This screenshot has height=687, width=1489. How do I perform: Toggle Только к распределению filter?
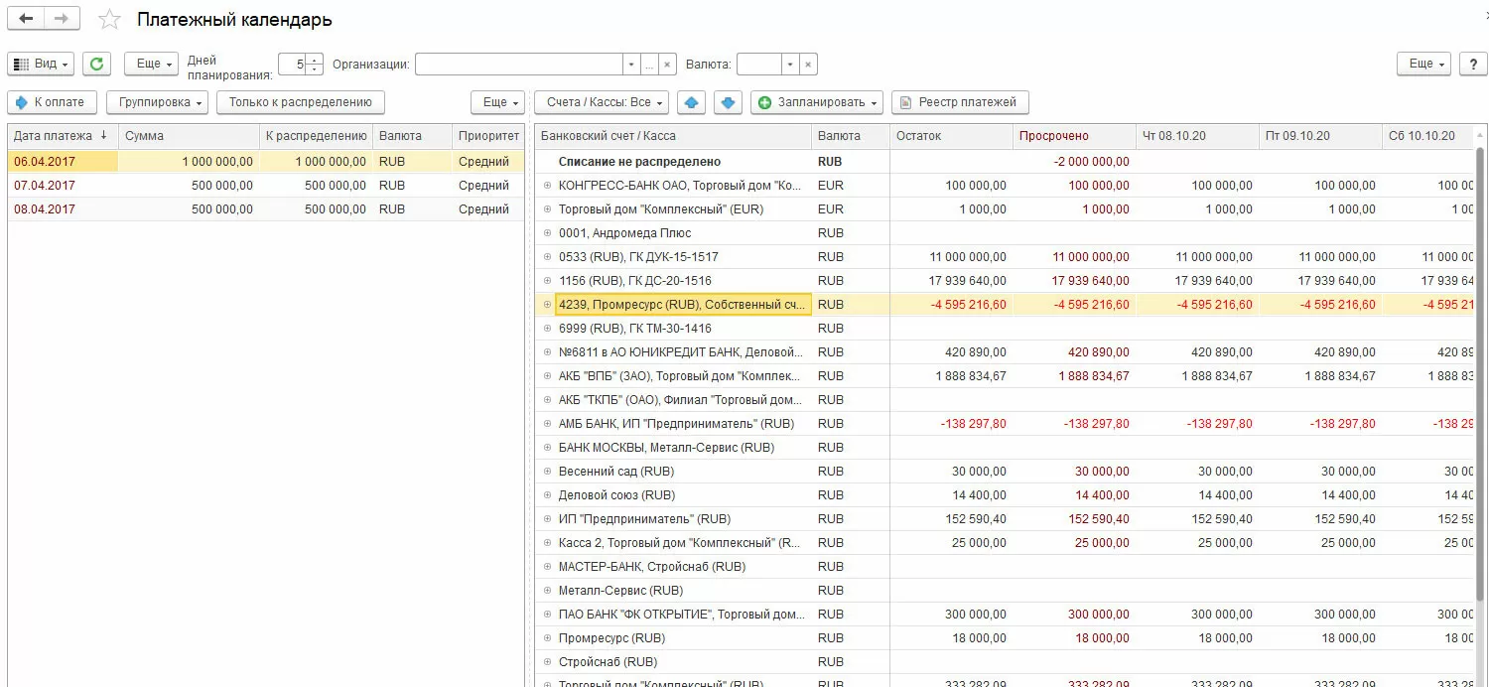pyautogui.click(x=300, y=102)
